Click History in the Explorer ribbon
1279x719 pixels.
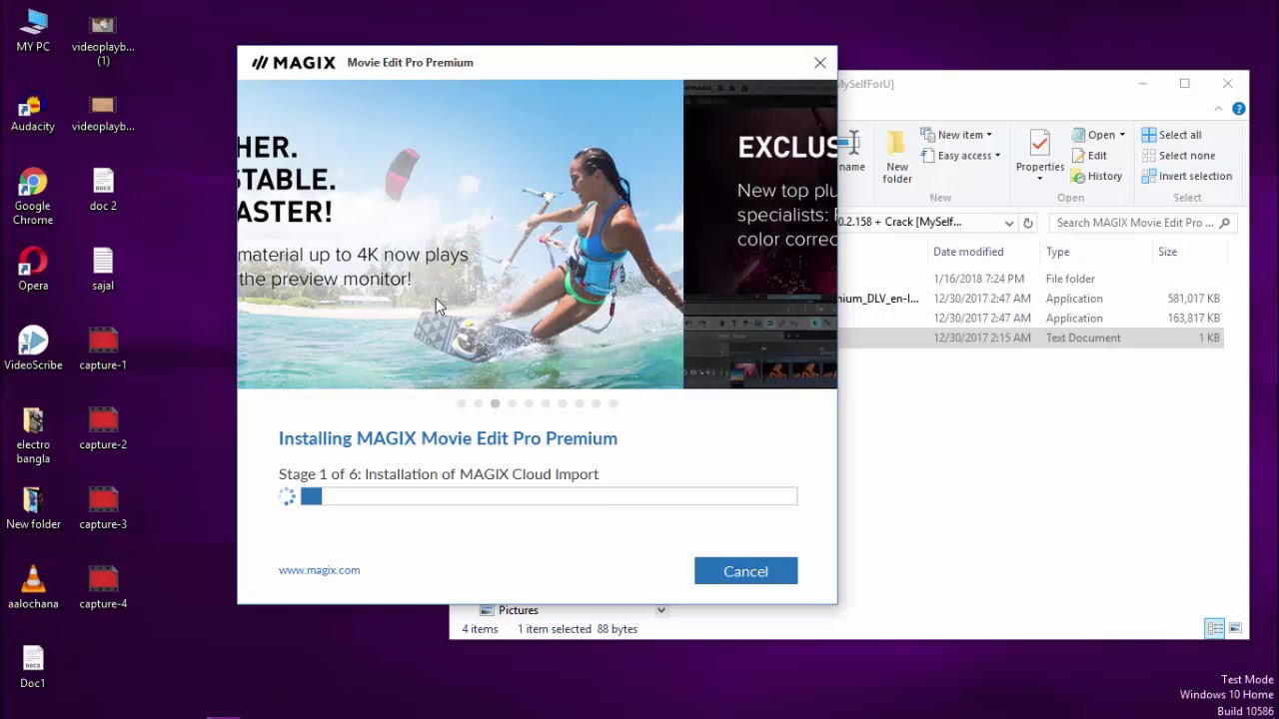(x=1096, y=177)
